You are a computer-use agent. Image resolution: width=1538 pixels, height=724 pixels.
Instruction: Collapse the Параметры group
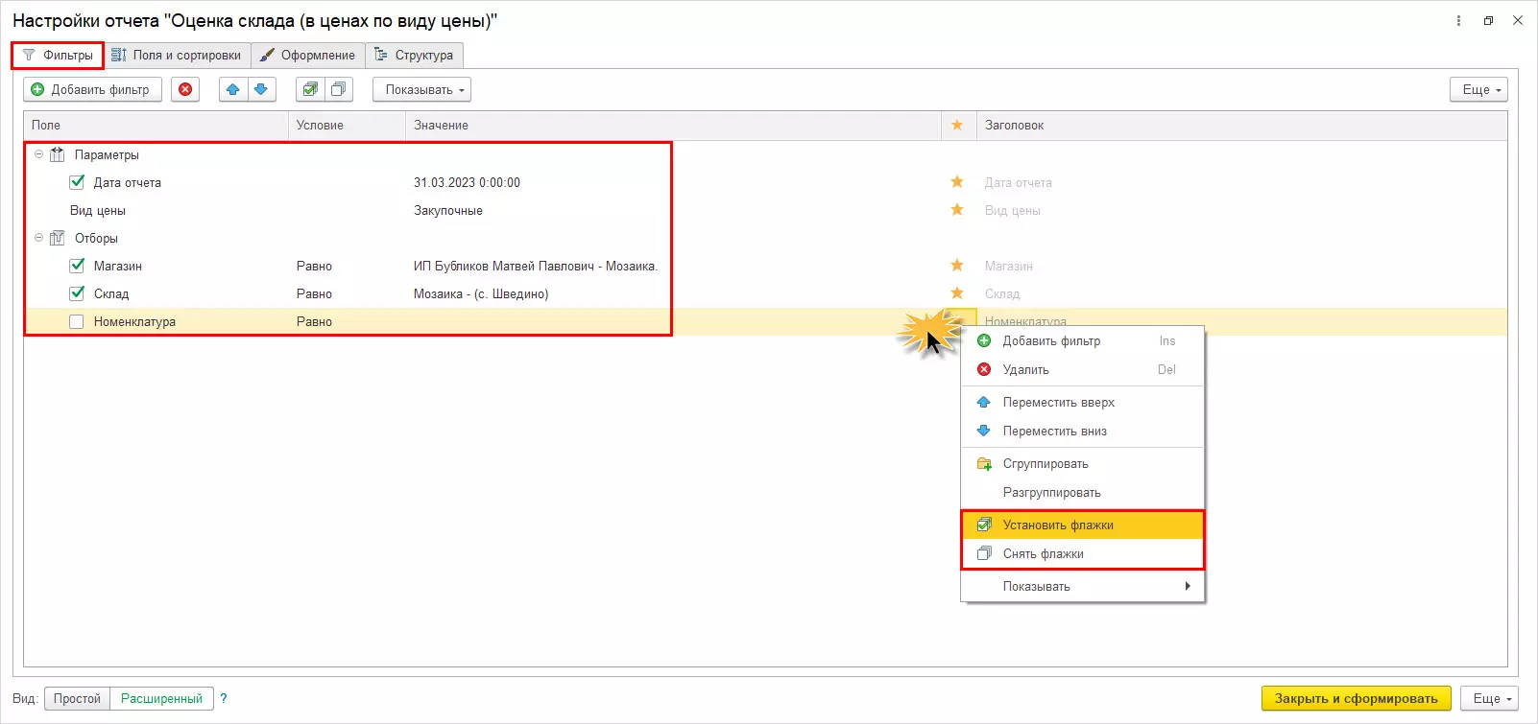coord(39,154)
